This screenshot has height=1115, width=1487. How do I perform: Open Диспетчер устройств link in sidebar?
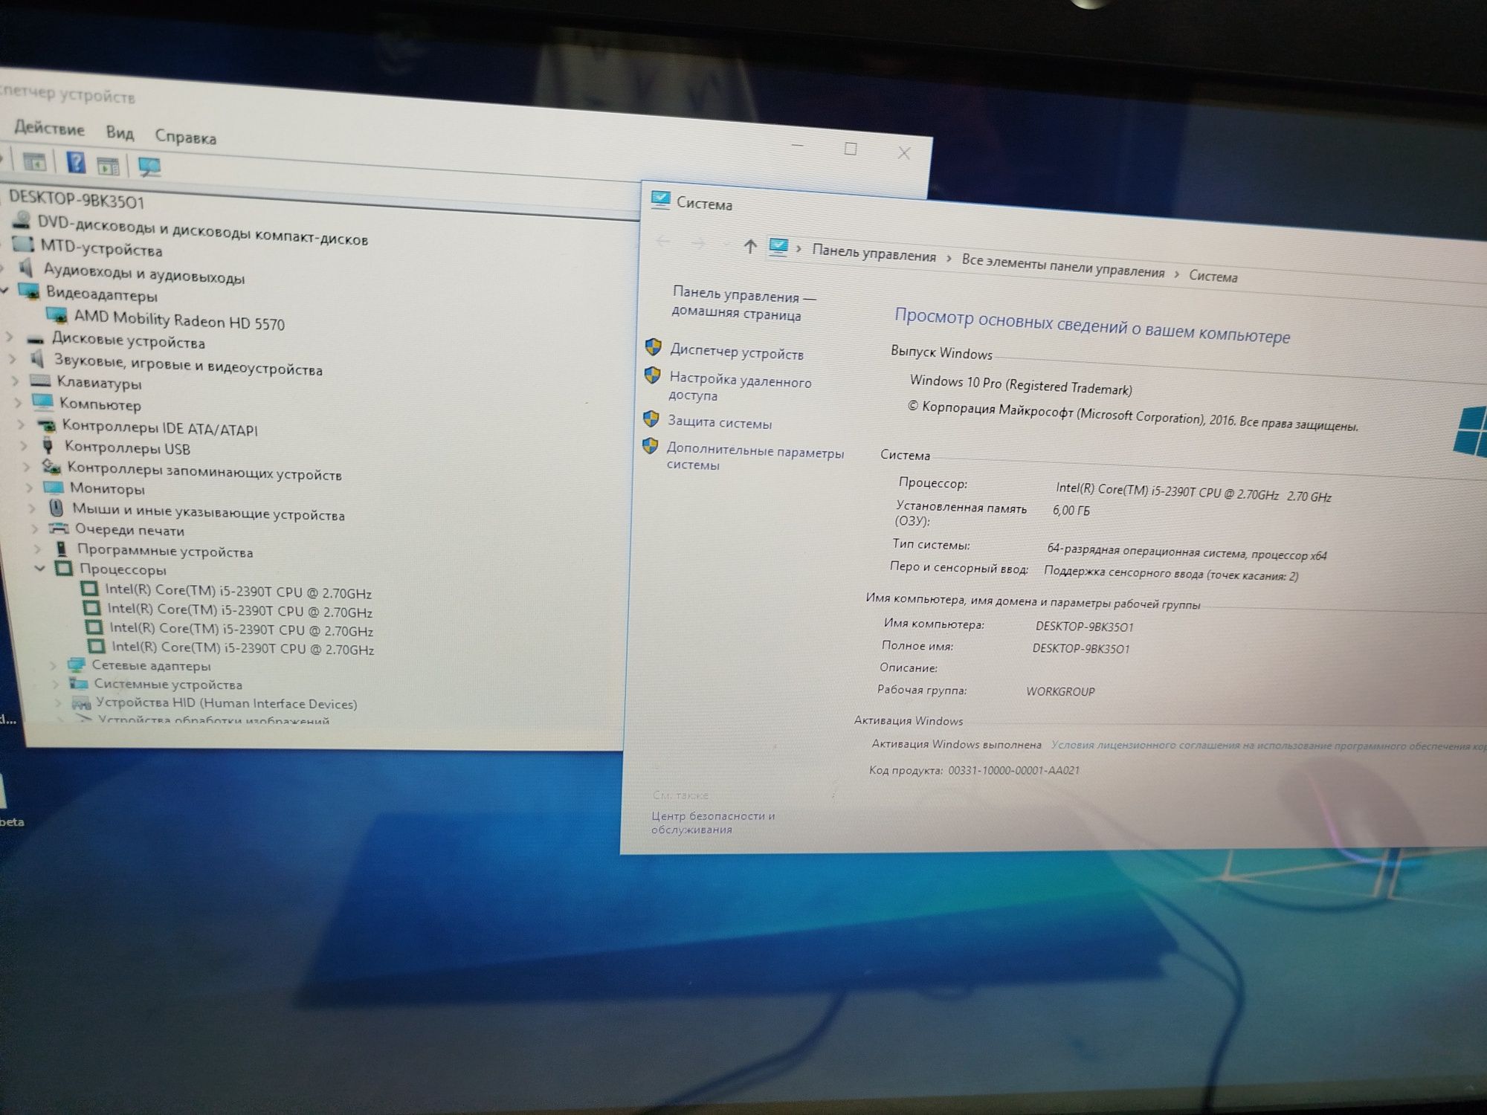tap(736, 352)
